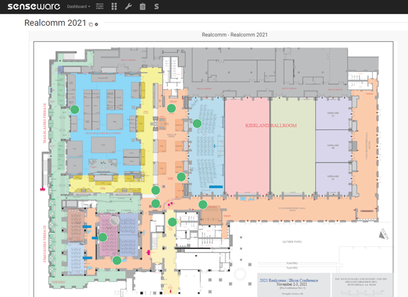Image resolution: width=408 pixels, height=297 pixels.
Task: Open the wrench configuration icon
Action: (129, 7)
